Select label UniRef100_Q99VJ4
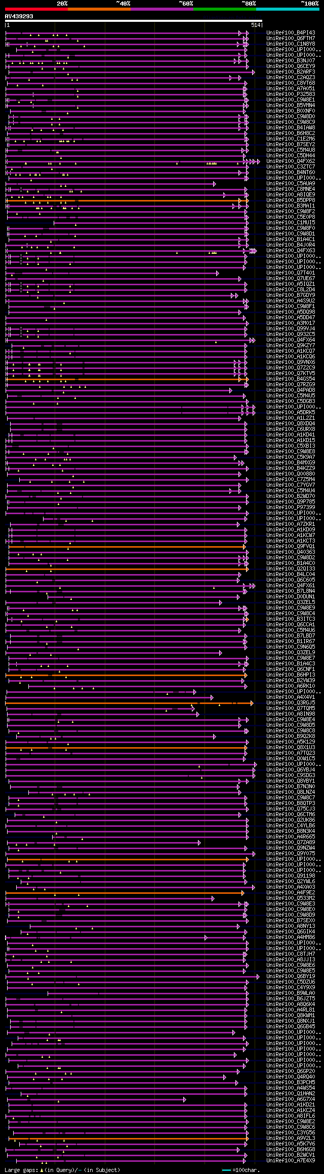This screenshot has width=324, height=1174. click(x=291, y=328)
